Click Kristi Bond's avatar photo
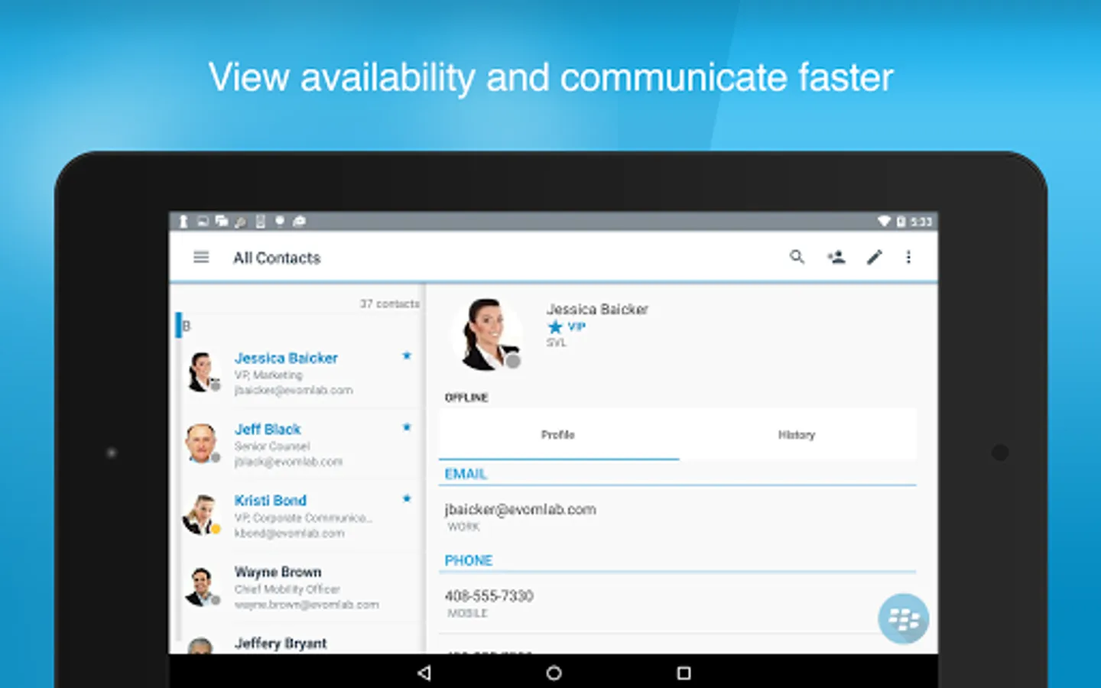 (x=202, y=515)
